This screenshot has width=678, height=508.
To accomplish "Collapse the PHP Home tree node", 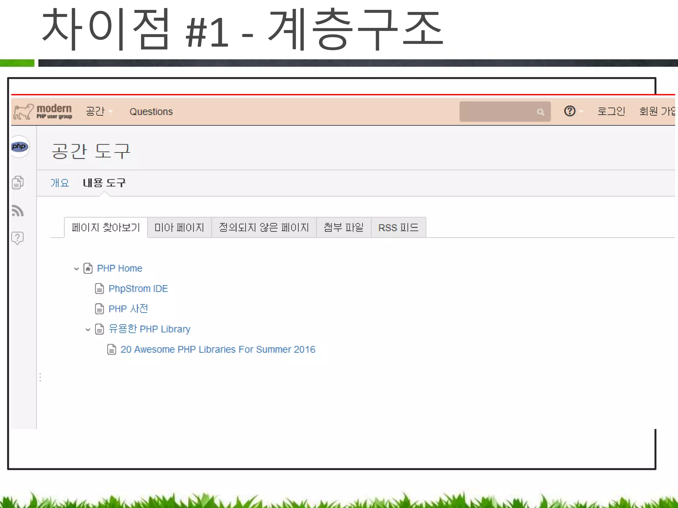I will click(x=76, y=269).
